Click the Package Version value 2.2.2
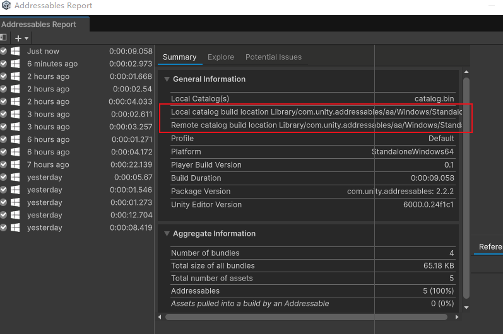The image size is (503, 334). point(400,191)
